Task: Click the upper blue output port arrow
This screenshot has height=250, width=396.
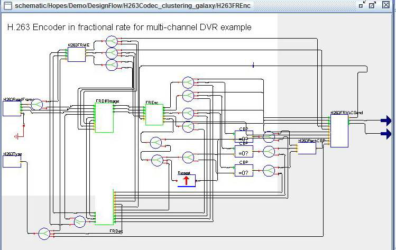Action: pos(386,121)
